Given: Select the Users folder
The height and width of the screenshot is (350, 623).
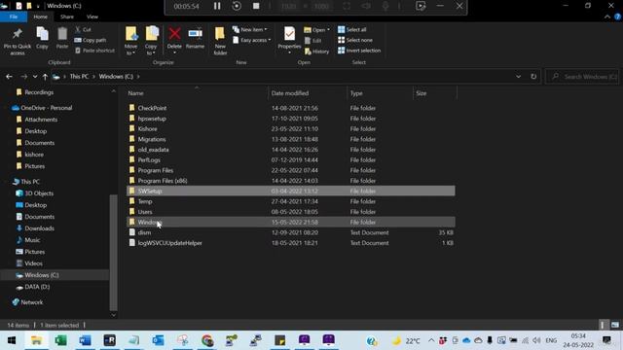Looking at the screenshot, I should point(291,212).
